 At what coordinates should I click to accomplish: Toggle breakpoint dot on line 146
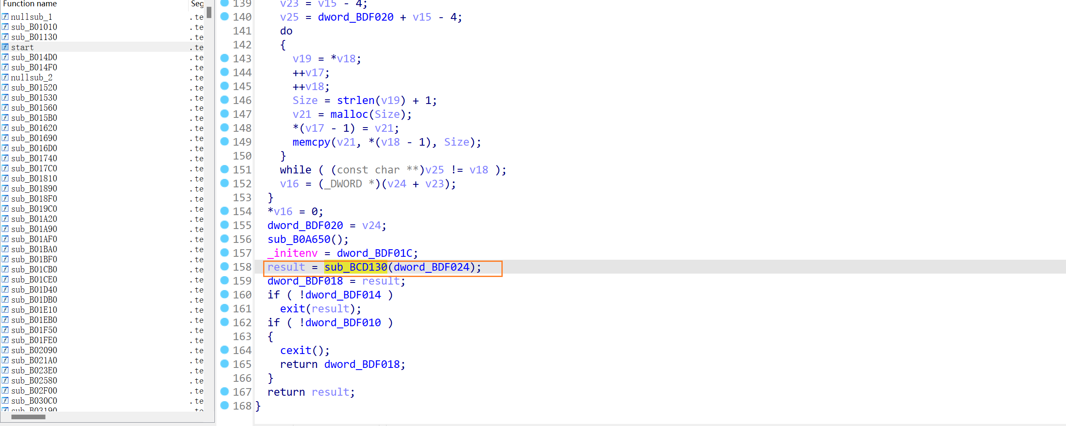[x=225, y=100]
